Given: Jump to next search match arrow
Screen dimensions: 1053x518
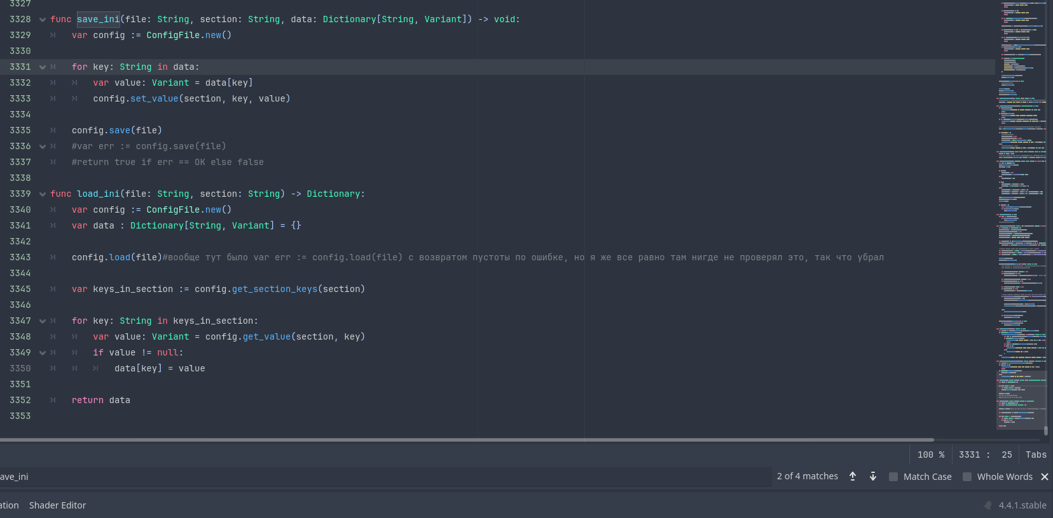Looking at the screenshot, I should 873,476.
